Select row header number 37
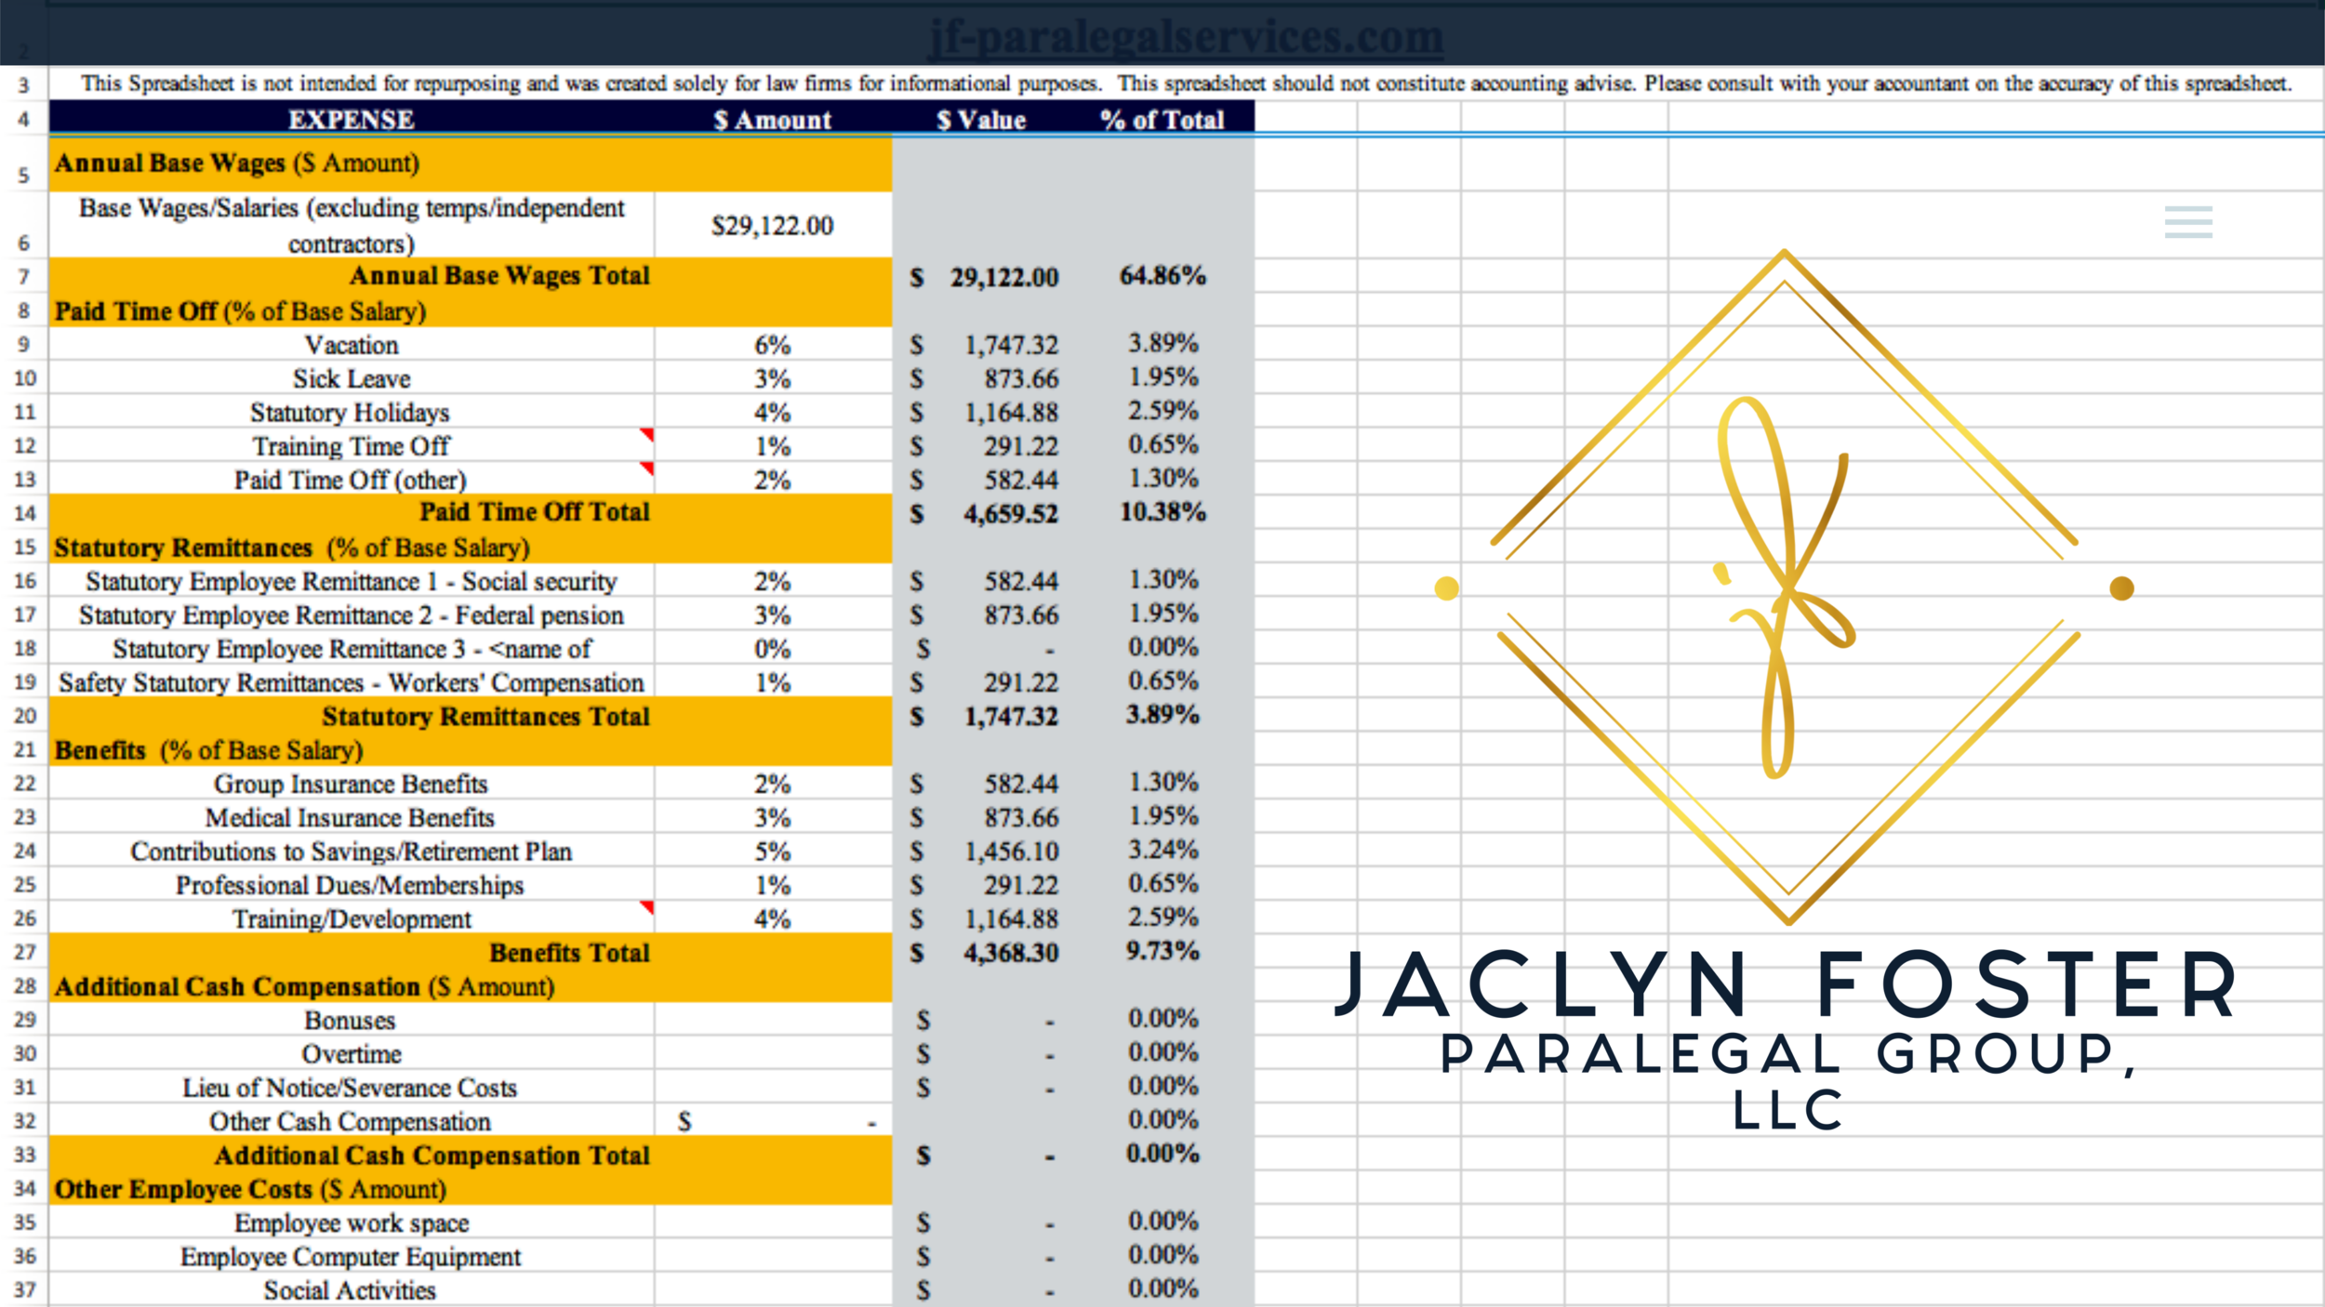The width and height of the screenshot is (2325, 1307). [24, 1290]
